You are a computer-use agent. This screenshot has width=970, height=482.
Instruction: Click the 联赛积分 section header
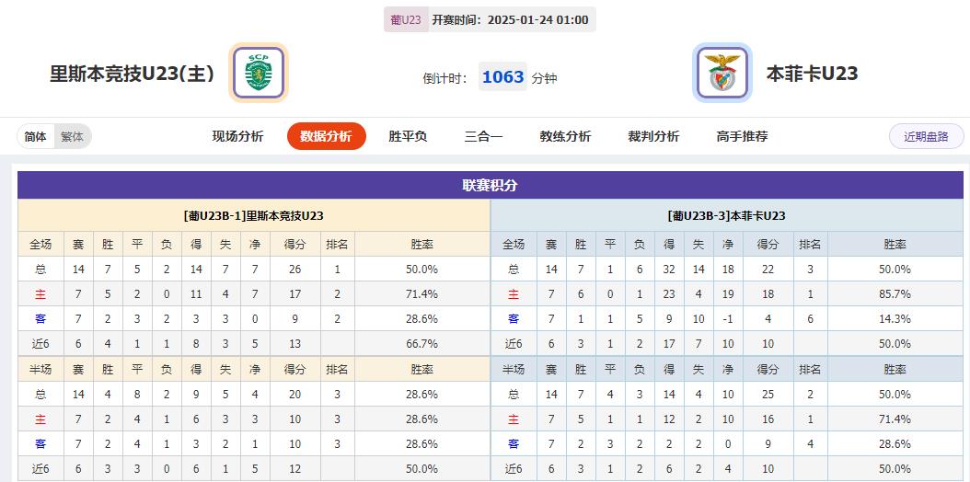click(x=490, y=185)
